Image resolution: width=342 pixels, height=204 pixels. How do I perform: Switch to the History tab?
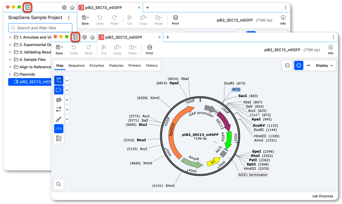click(x=152, y=65)
